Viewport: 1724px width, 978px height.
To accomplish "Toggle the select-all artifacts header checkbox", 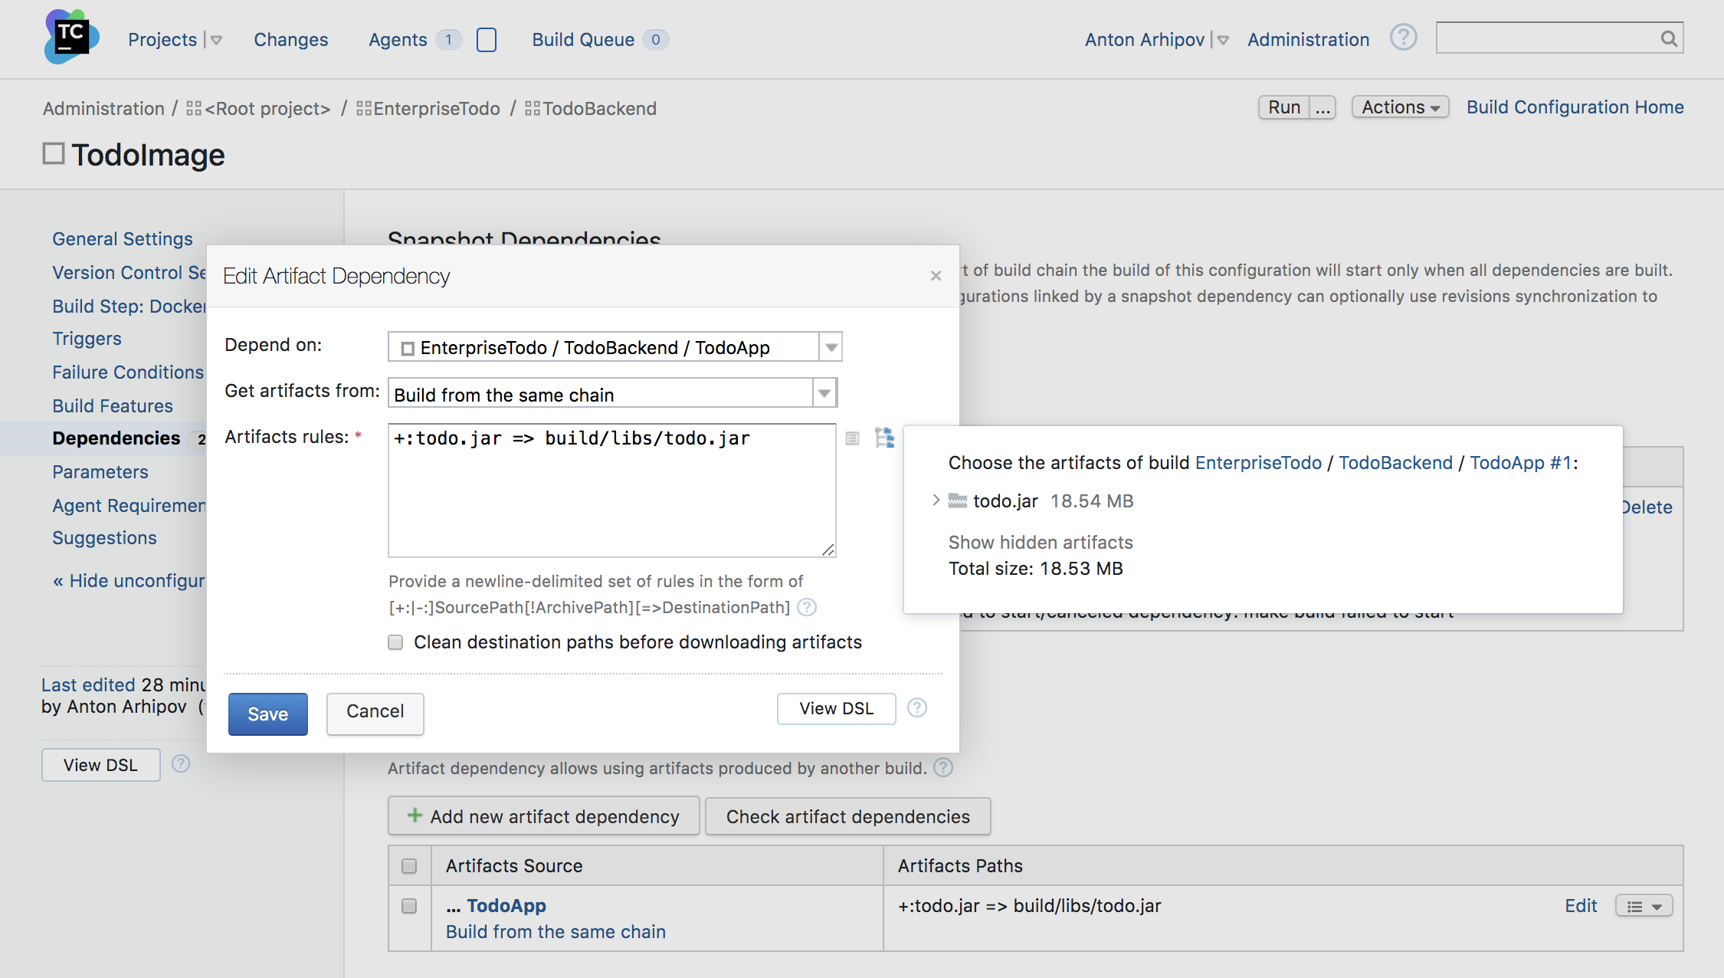I will [x=409, y=866].
